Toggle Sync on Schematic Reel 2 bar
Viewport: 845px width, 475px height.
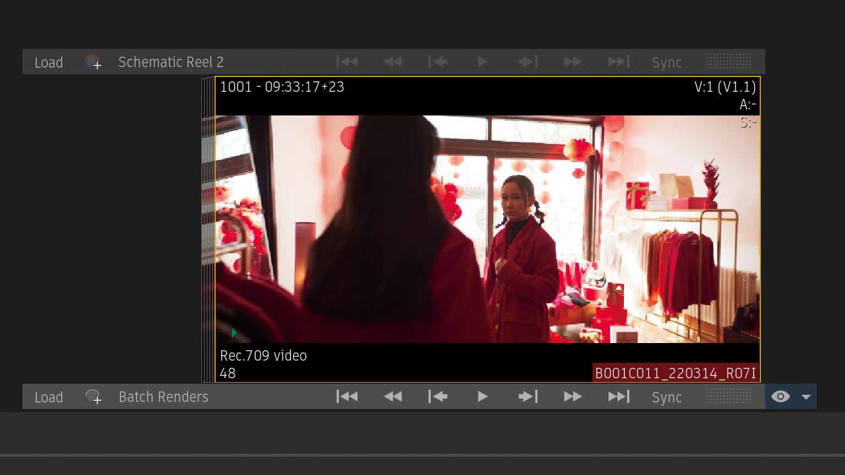point(667,63)
